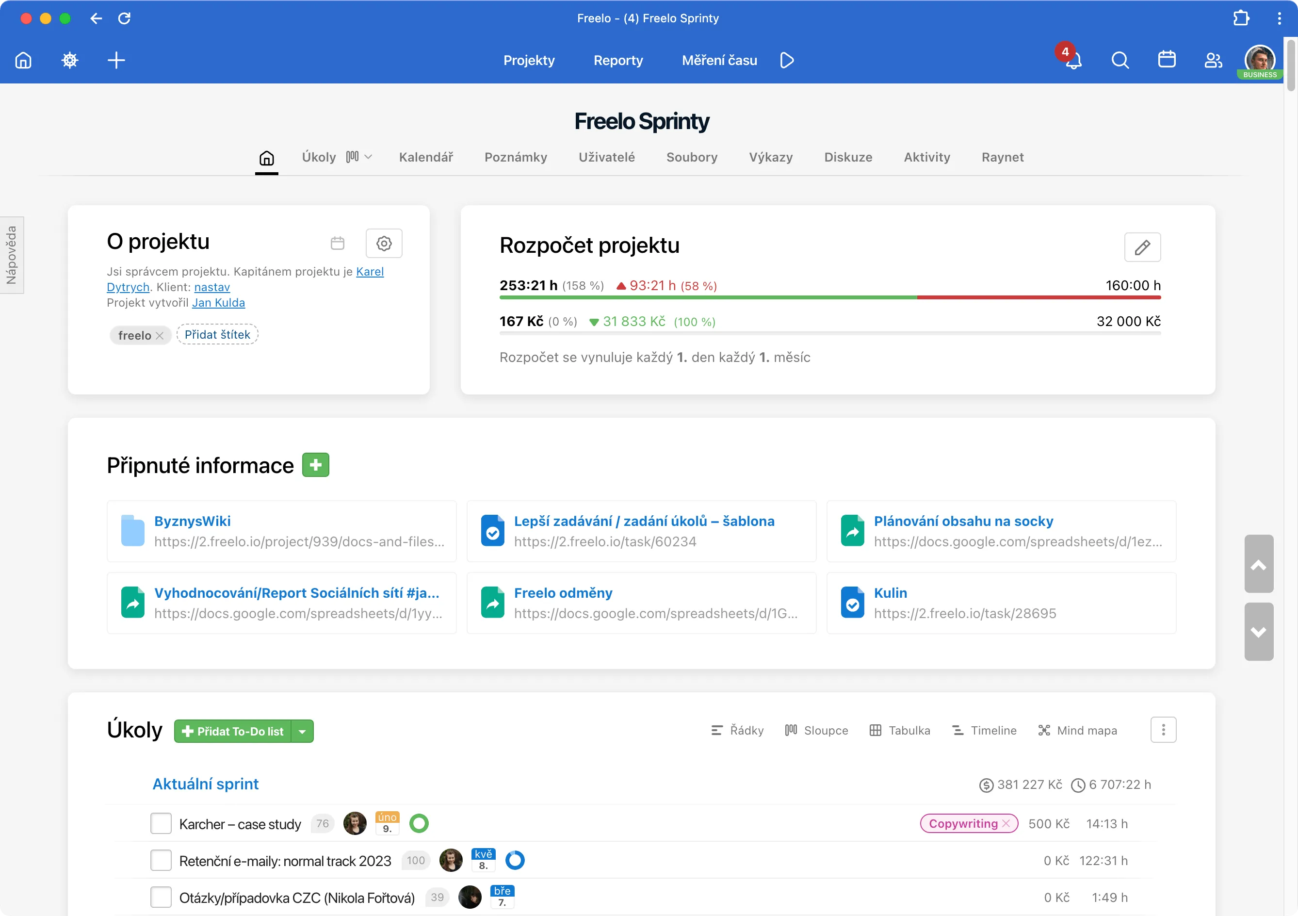Expand the Přidat To-Do list dropdown arrow
Viewport: 1298px width, 916px height.
point(303,731)
